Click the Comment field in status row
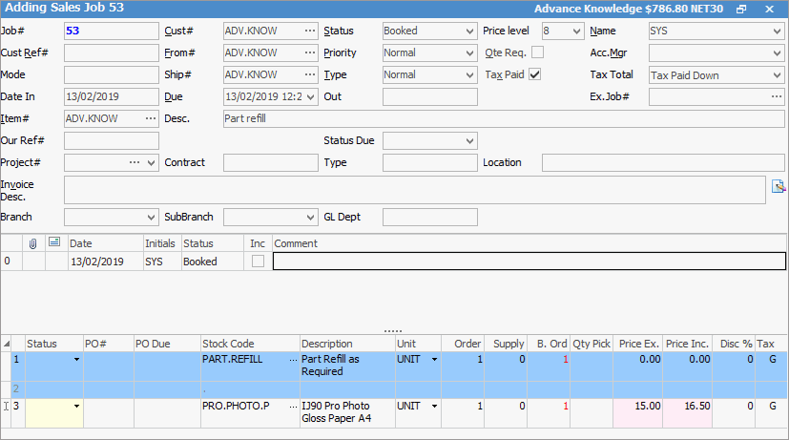The height and width of the screenshot is (440, 789). pyautogui.click(x=529, y=262)
